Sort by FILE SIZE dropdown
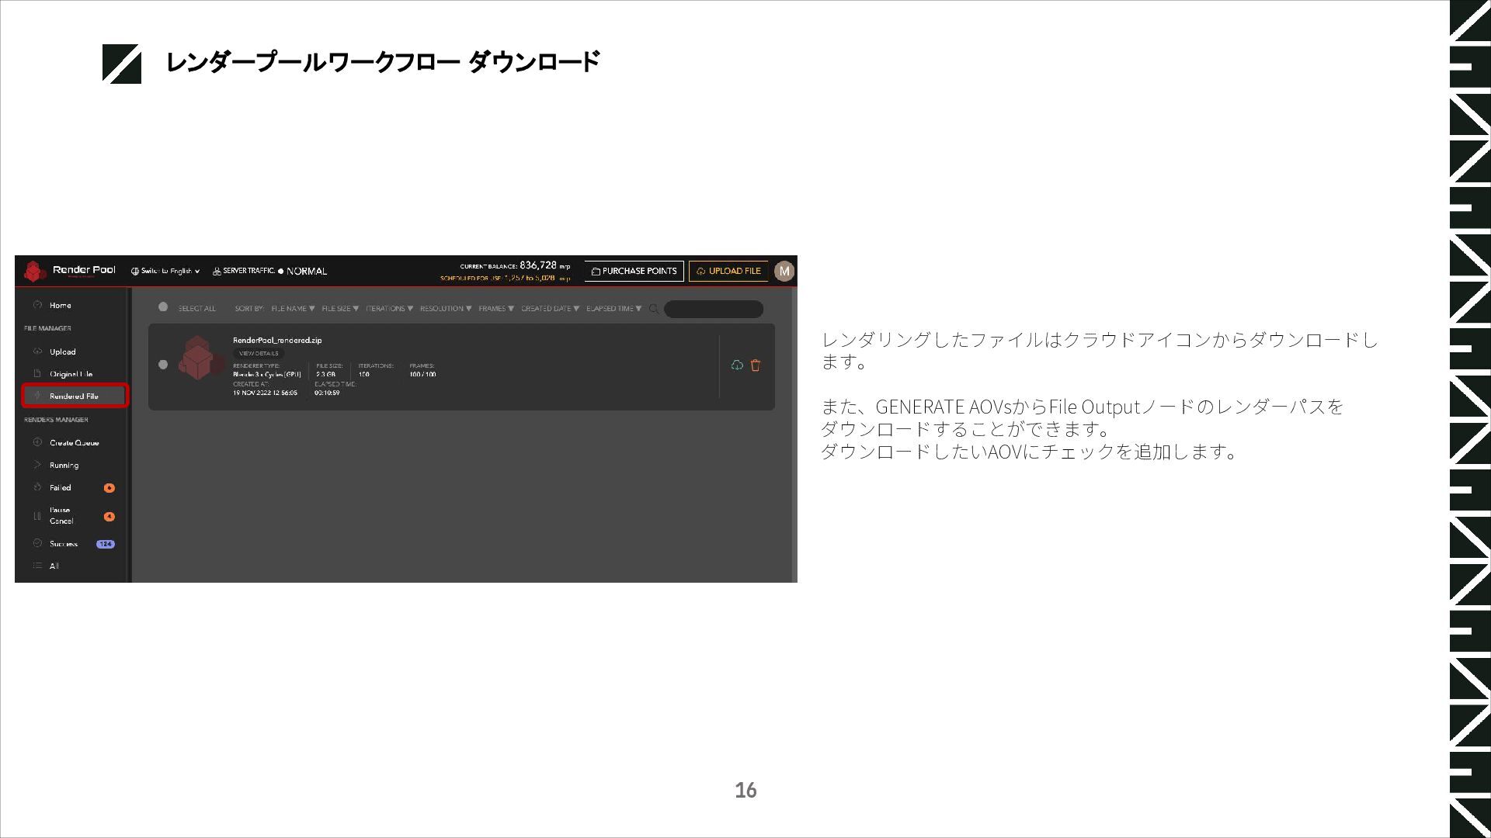The height and width of the screenshot is (838, 1491). [x=340, y=309]
